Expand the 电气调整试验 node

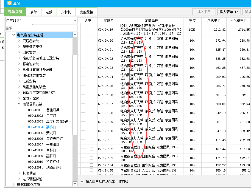click(19, 179)
